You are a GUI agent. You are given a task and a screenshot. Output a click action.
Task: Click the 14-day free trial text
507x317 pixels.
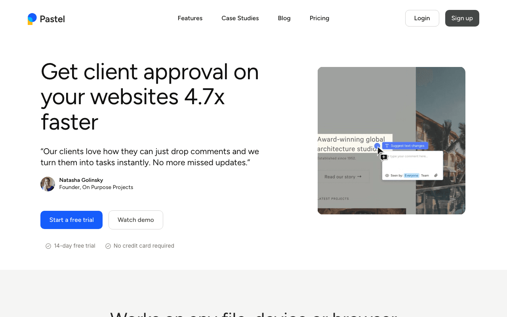(x=74, y=246)
